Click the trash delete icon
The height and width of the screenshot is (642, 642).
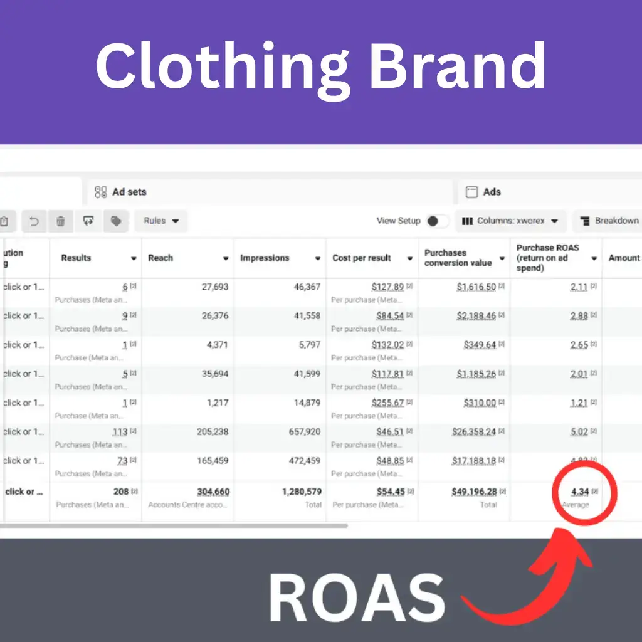(61, 221)
